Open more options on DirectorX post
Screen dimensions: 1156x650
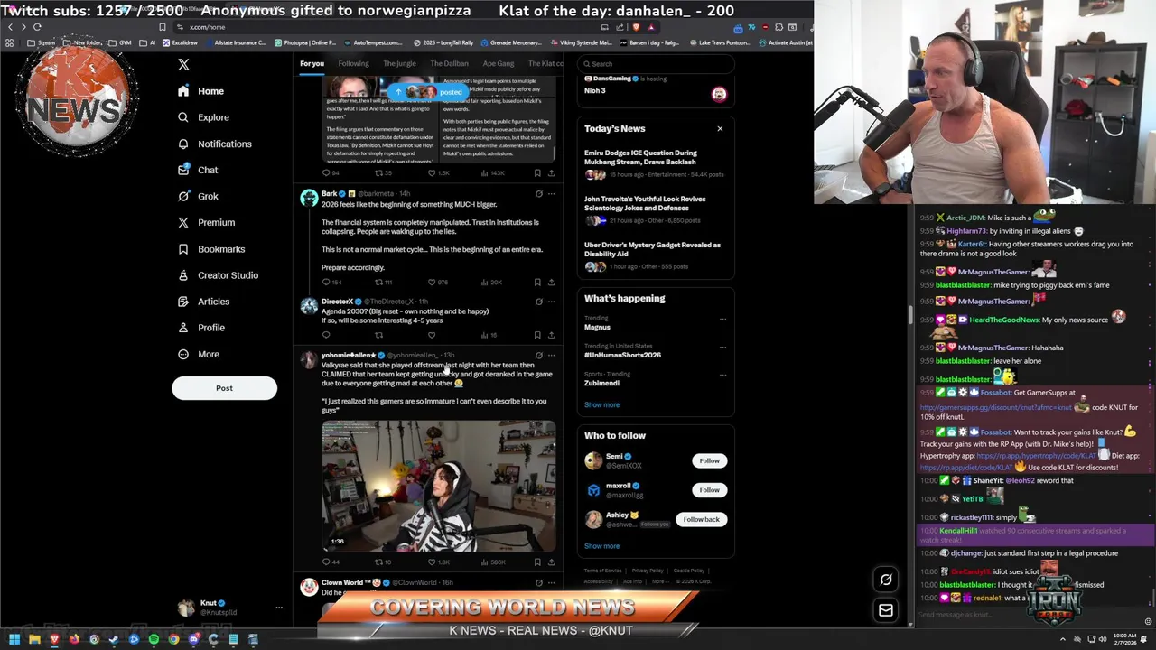tap(551, 301)
